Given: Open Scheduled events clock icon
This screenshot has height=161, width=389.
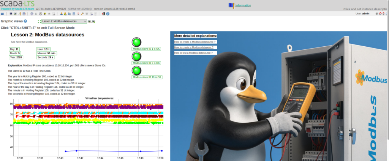Looking at the screenshot, I should [40, 14].
